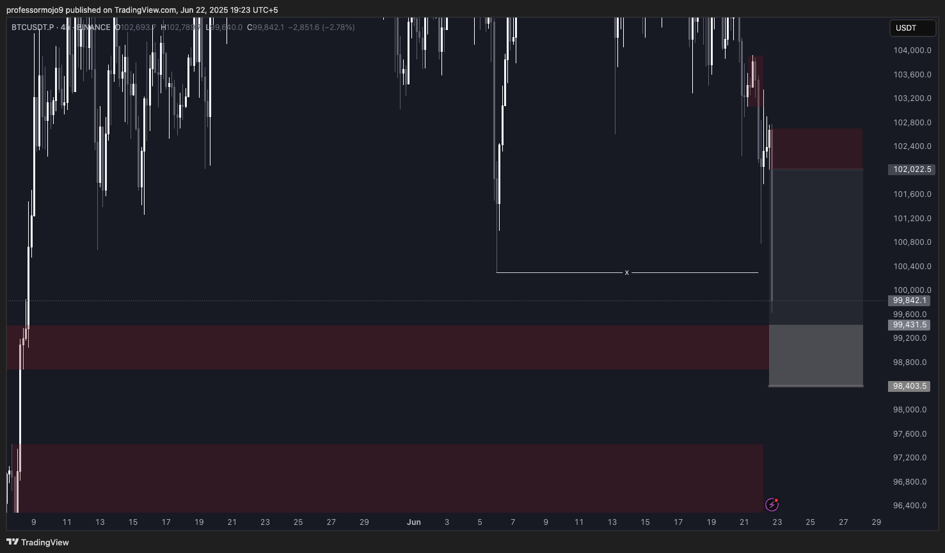
Task: Select the BTCUSDT.P symbol label
Action: [33, 27]
